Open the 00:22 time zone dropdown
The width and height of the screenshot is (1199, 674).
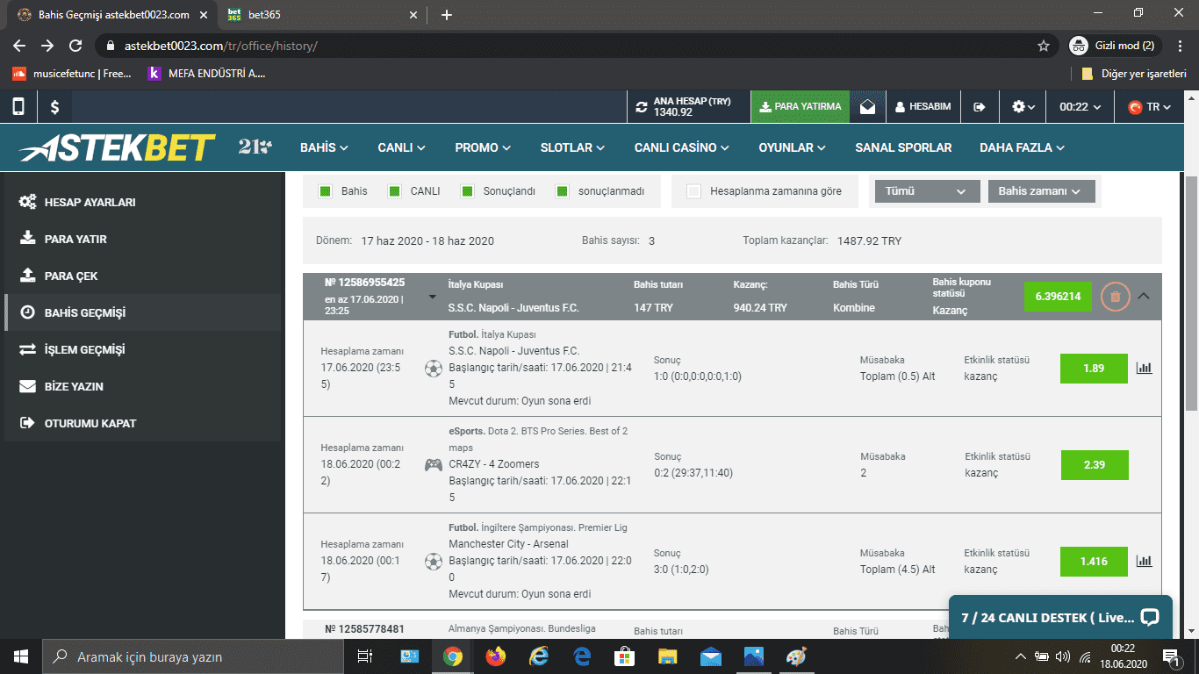tap(1079, 107)
